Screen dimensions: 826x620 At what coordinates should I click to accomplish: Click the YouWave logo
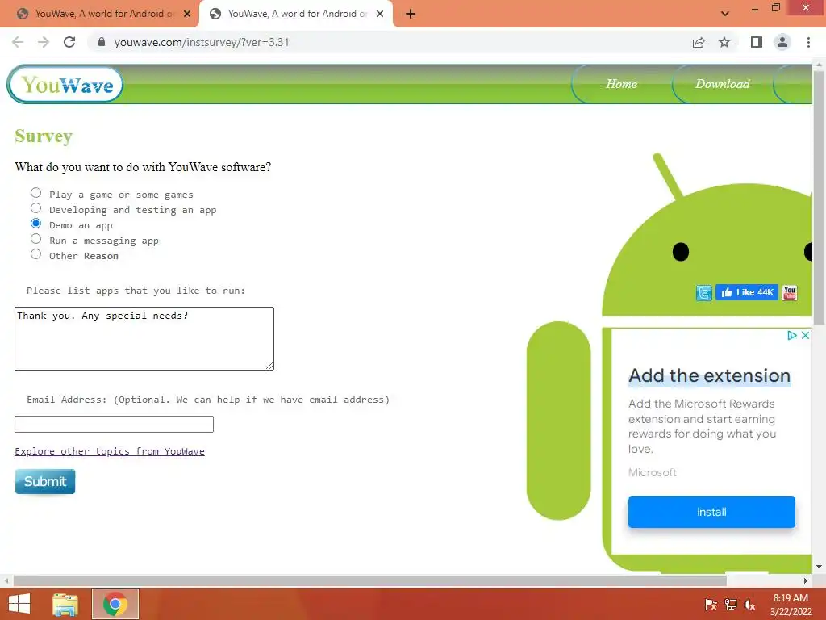65,84
